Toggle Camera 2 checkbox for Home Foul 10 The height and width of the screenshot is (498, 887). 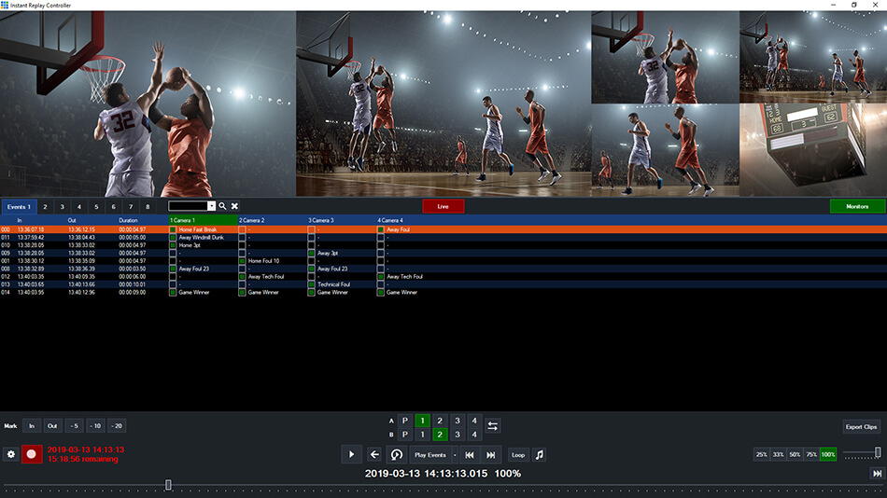click(242, 261)
